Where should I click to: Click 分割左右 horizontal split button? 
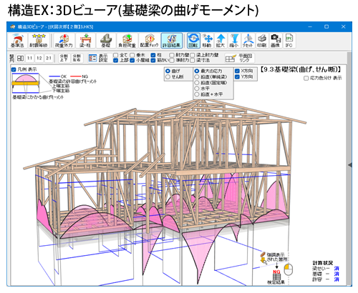coord(77,58)
